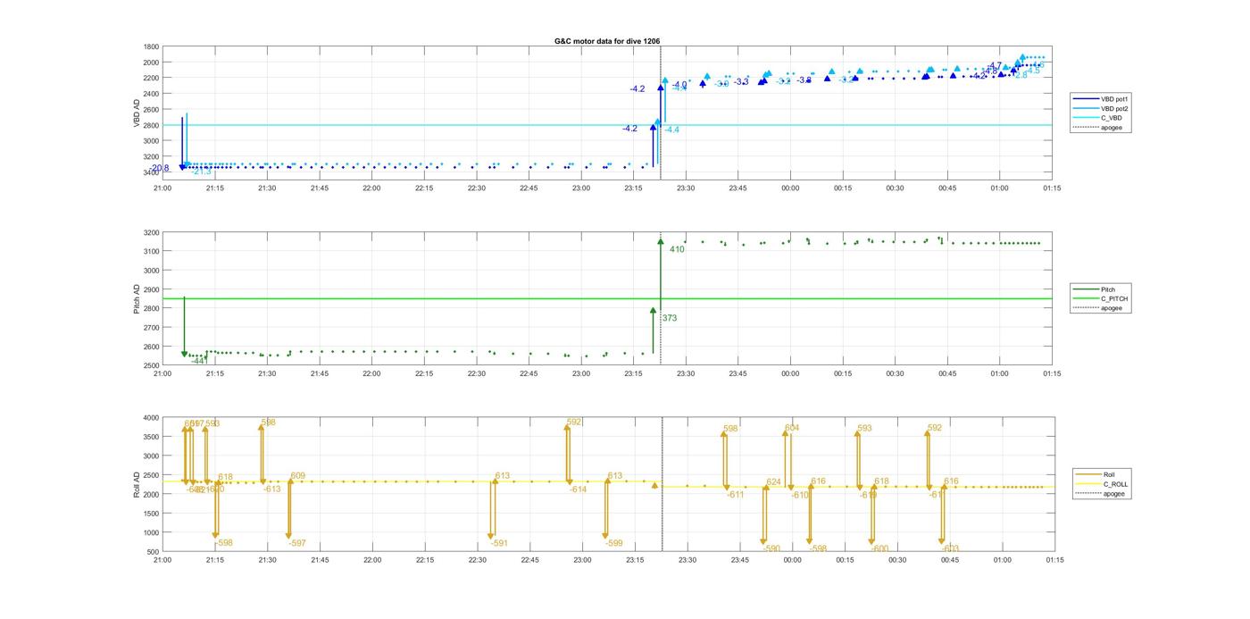Click the "1800" tick on VBD axis
The image size is (1250, 619).
[151, 46]
